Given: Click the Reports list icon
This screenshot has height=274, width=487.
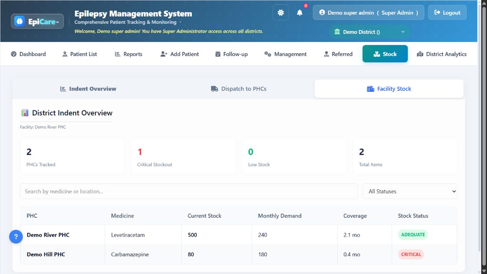Looking at the screenshot, I should click(118, 54).
